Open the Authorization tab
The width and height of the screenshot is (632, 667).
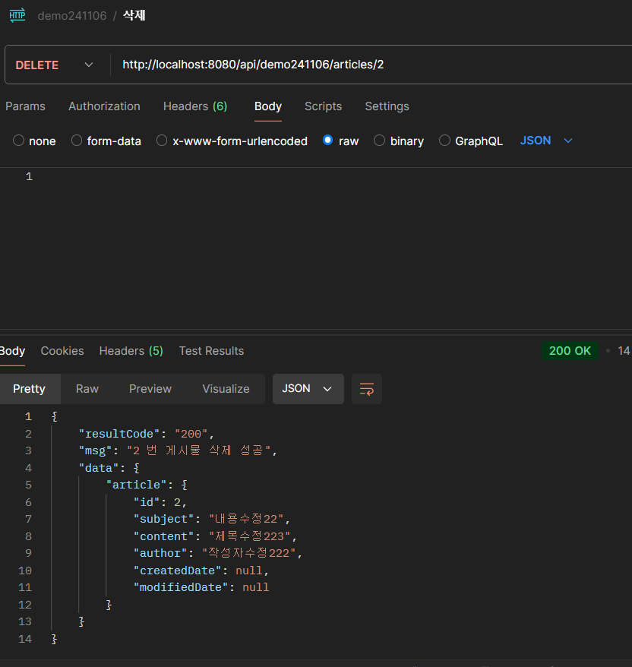click(x=104, y=106)
